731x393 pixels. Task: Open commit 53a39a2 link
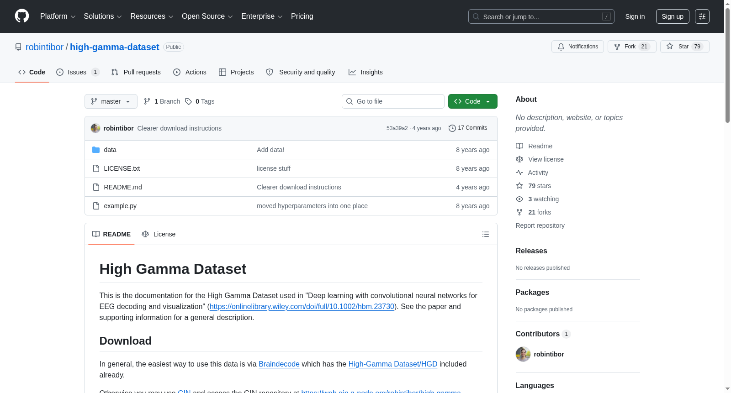[397, 128]
